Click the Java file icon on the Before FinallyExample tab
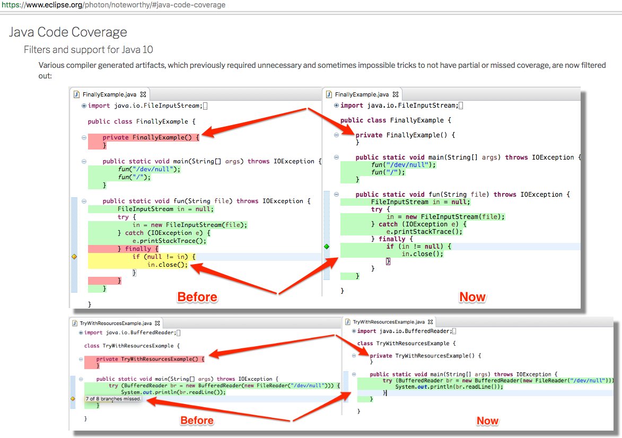Image resolution: width=622 pixels, height=438 pixels. coord(76,94)
